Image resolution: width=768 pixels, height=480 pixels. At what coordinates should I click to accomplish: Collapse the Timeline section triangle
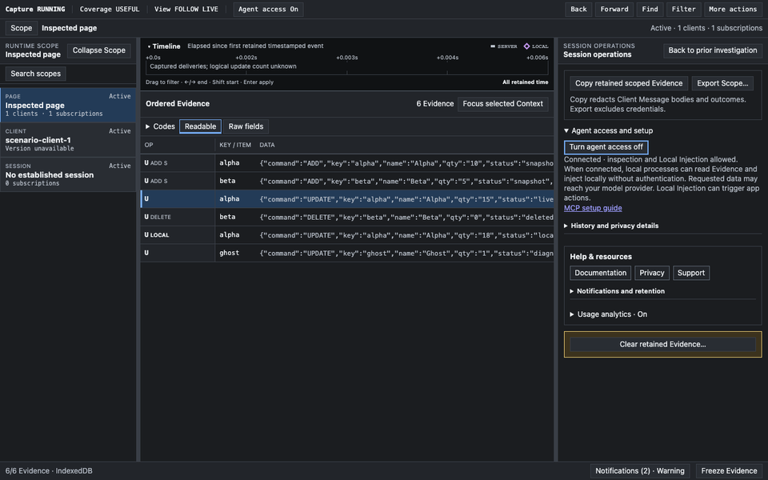point(149,46)
